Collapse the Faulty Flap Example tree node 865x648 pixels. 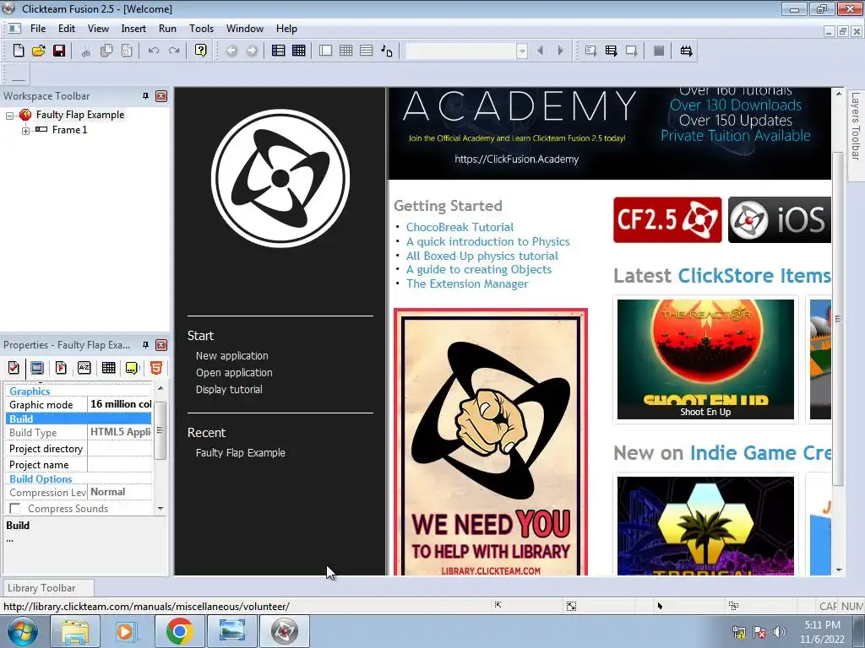(9, 116)
